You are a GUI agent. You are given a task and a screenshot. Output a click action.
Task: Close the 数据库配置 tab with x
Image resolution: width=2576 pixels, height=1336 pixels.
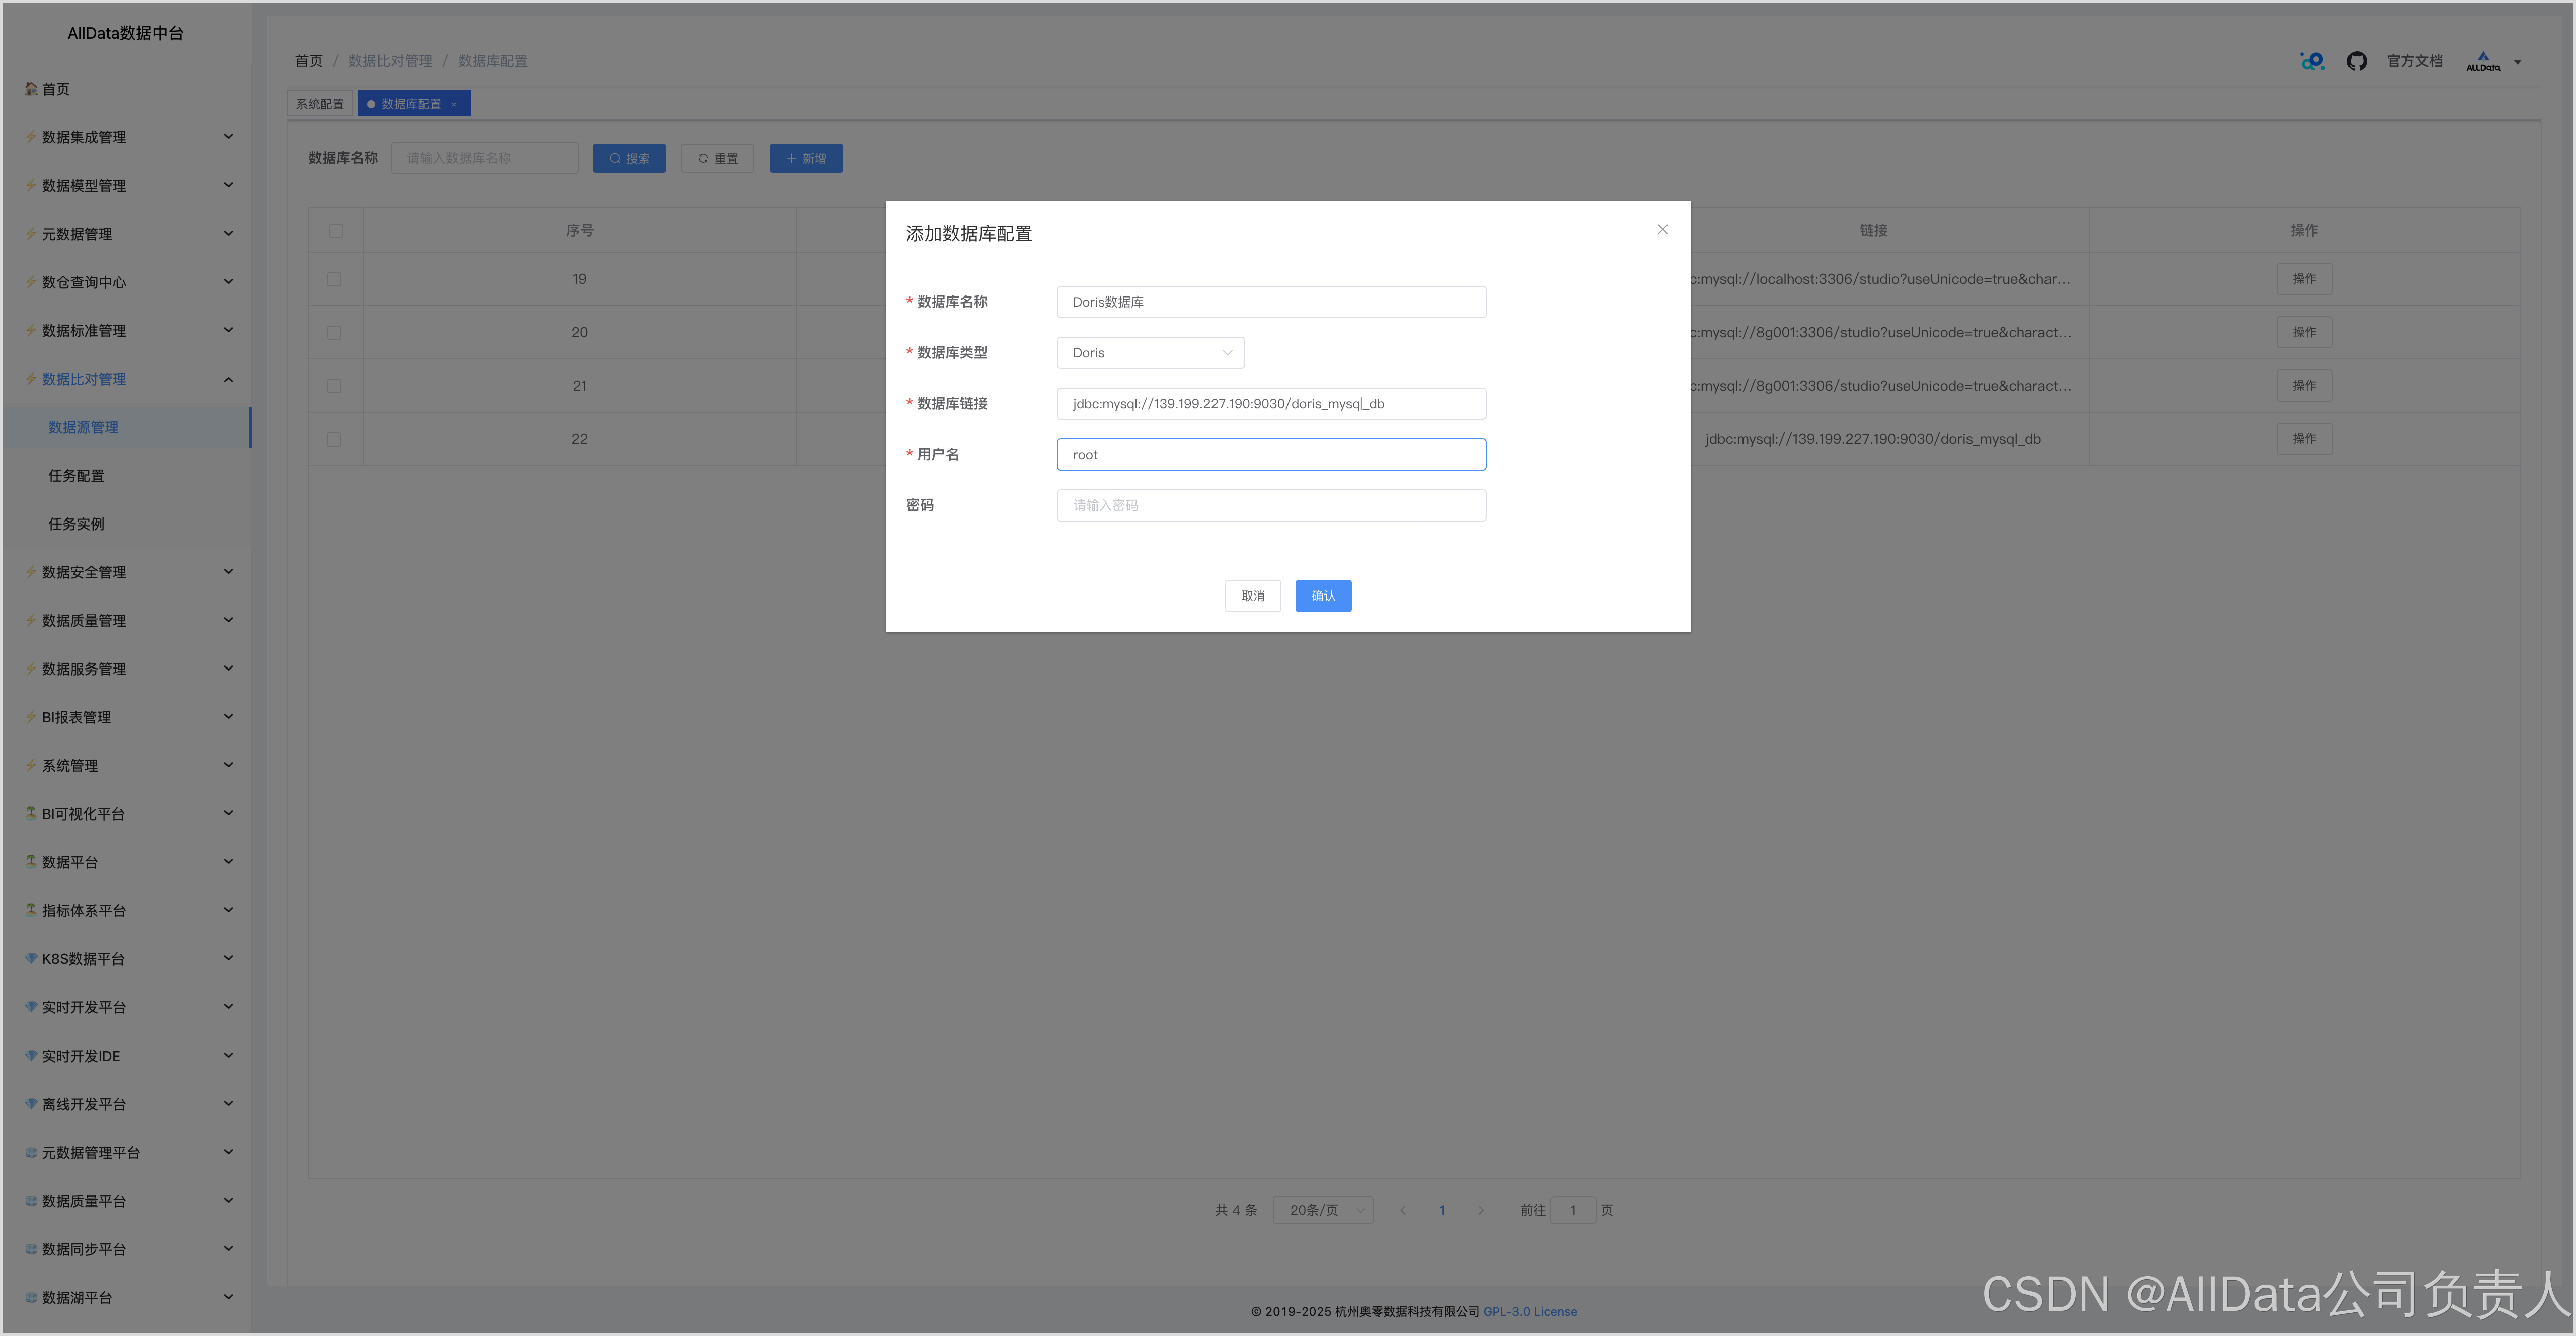[x=454, y=104]
